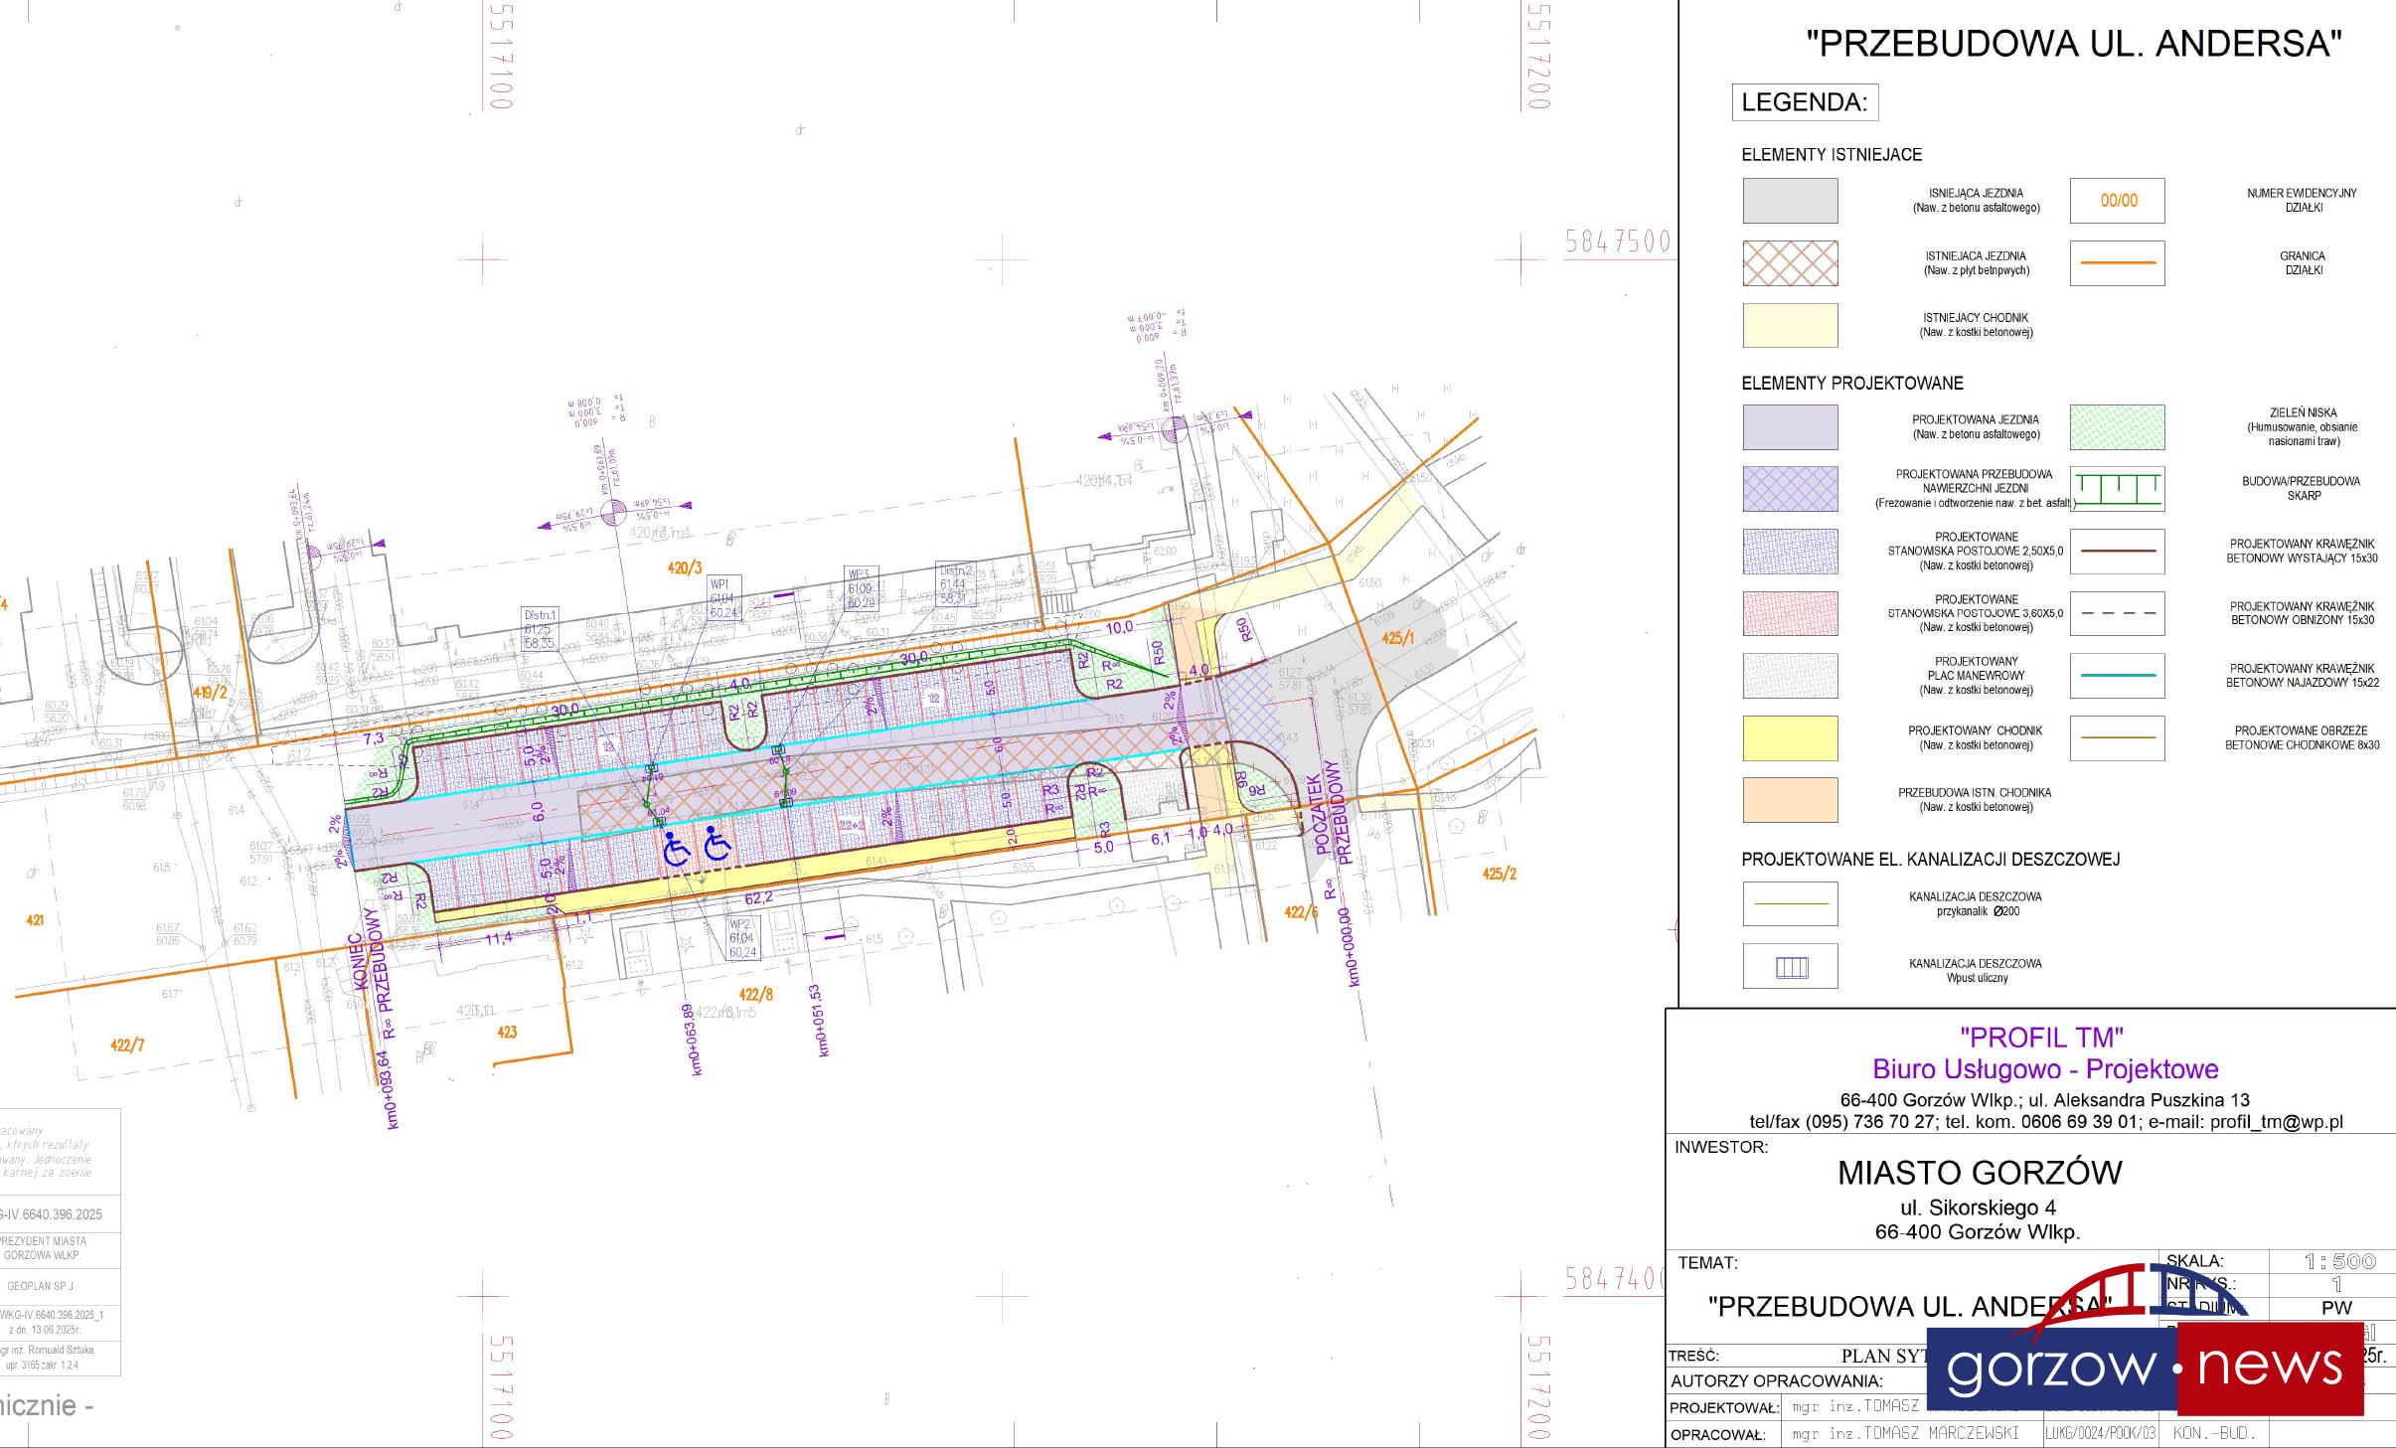
Task: Click the profil_tm@wp.pl email address
Action: tap(2276, 1122)
